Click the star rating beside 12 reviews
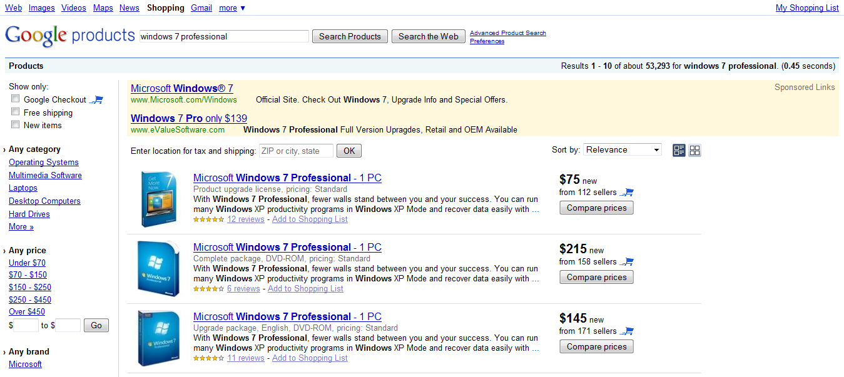 pos(208,219)
